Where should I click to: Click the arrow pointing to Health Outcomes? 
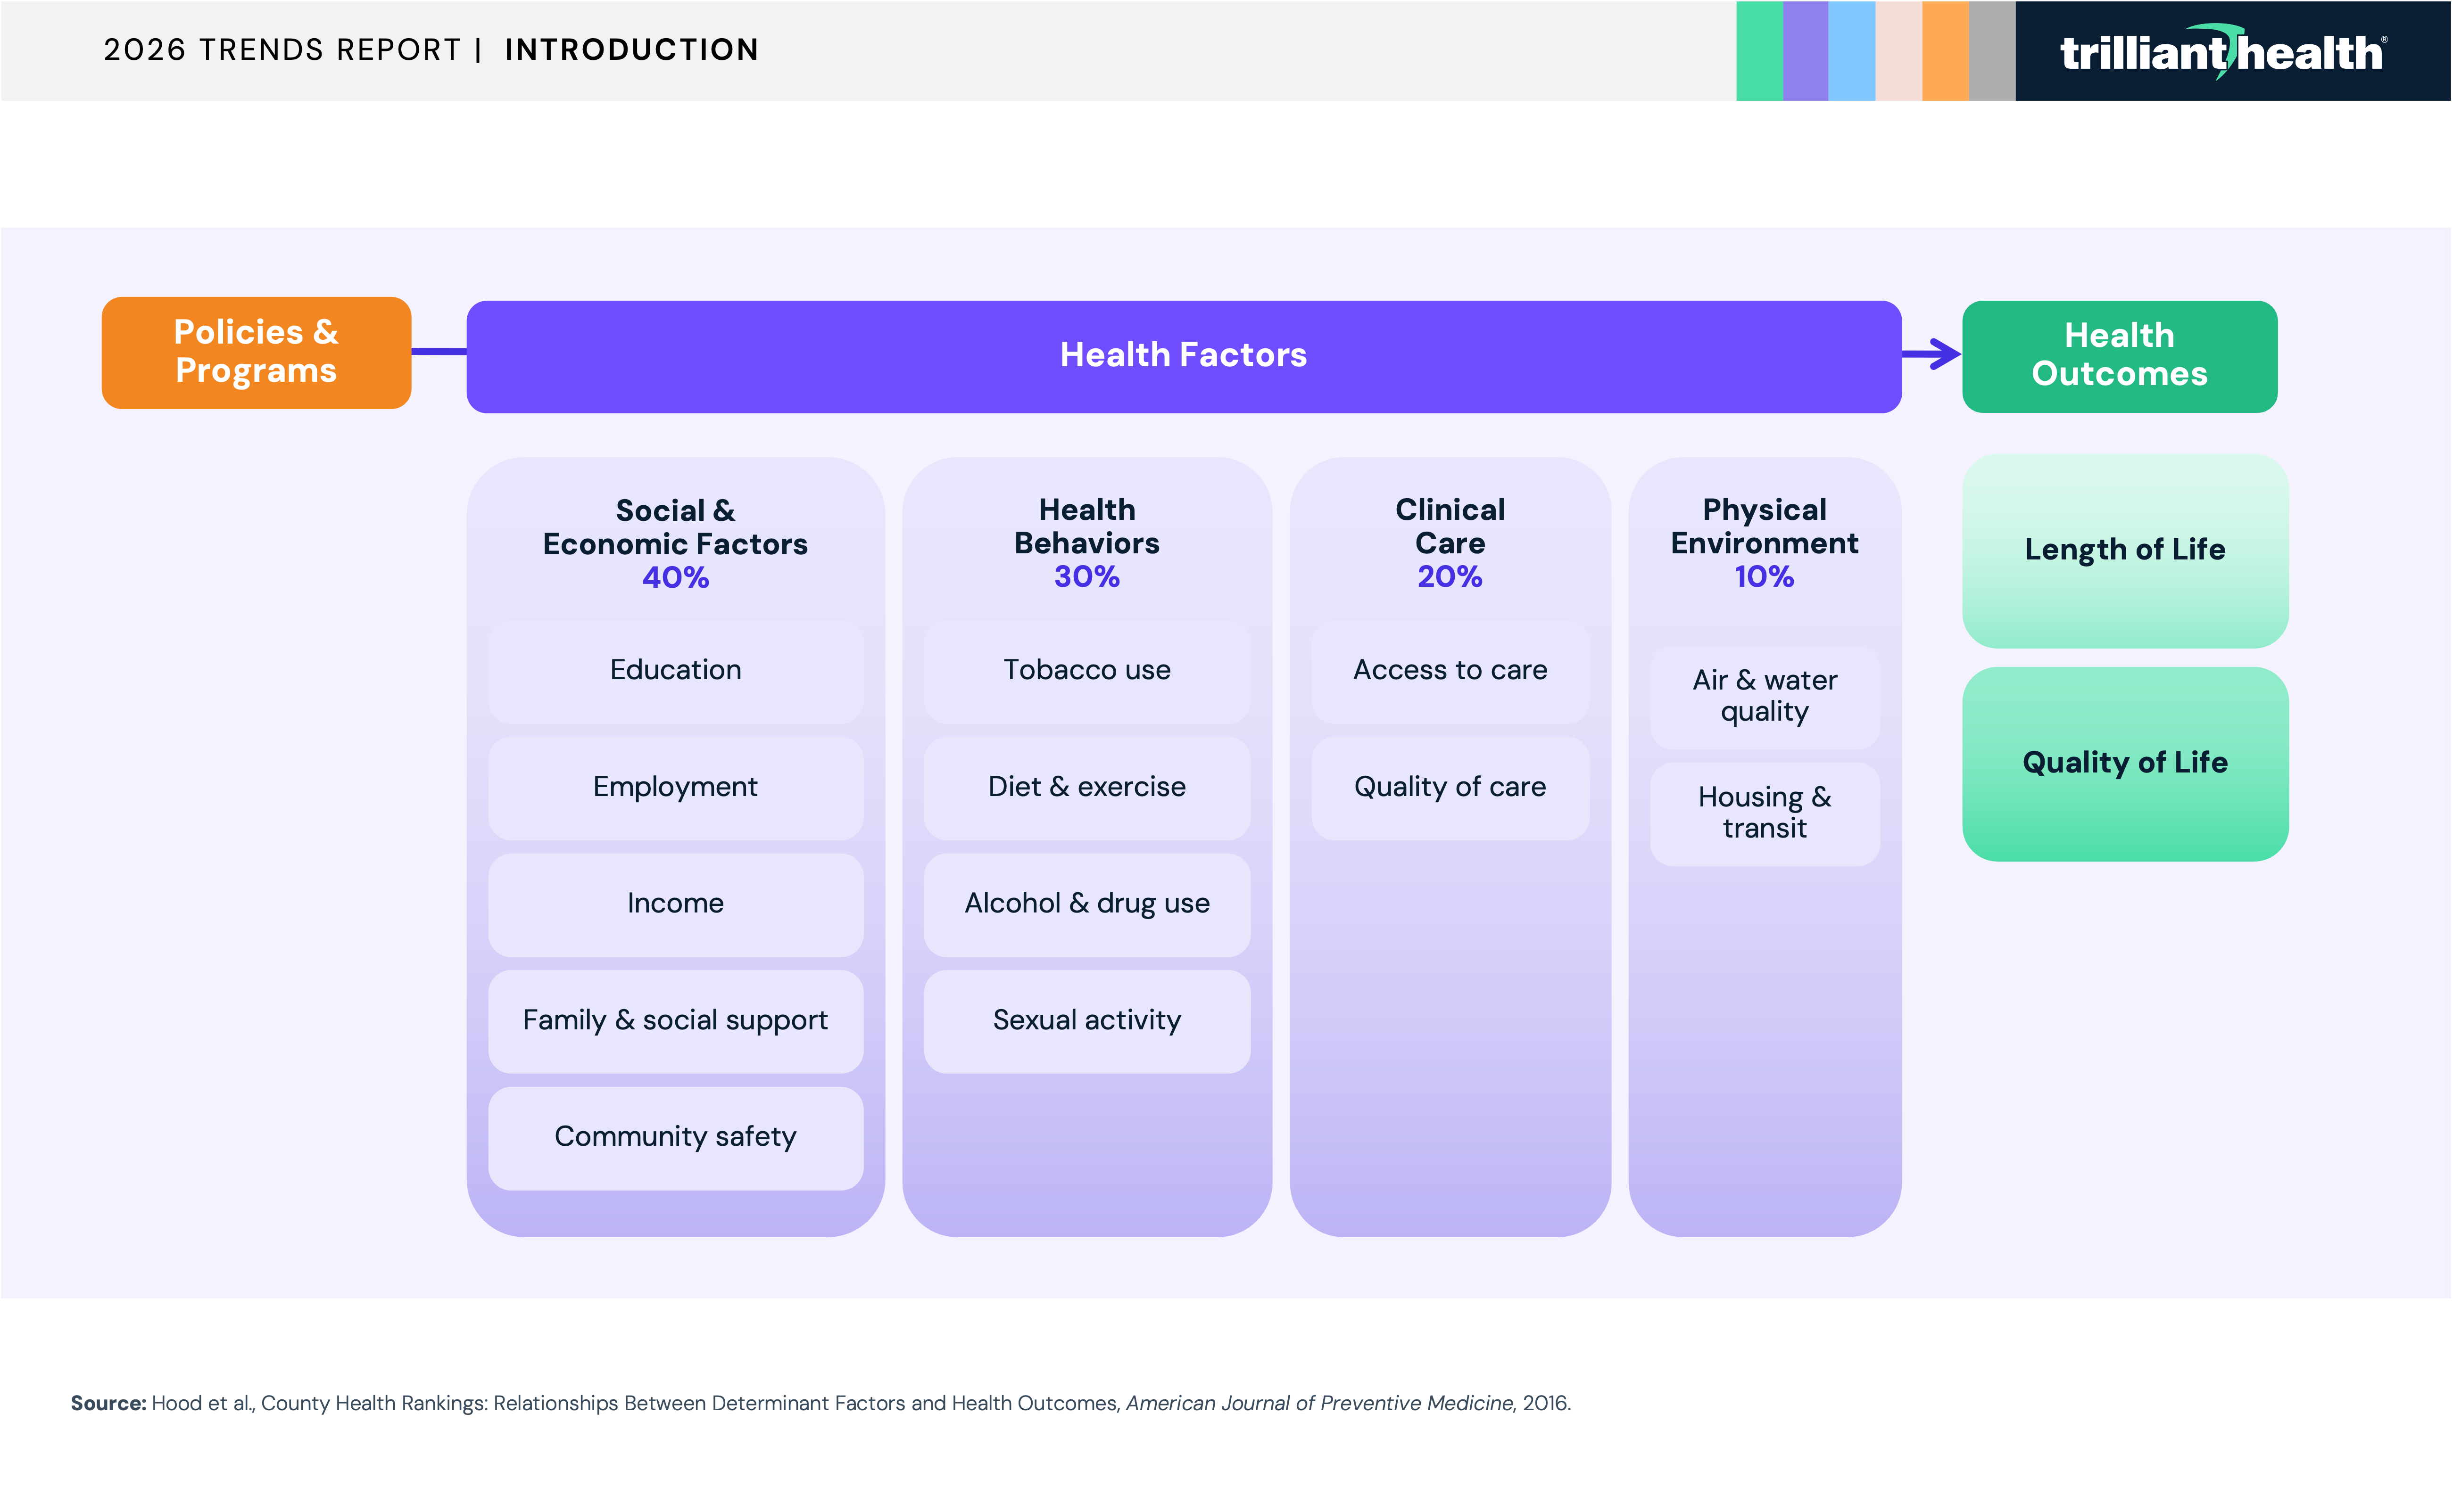pyautogui.click(x=1932, y=354)
